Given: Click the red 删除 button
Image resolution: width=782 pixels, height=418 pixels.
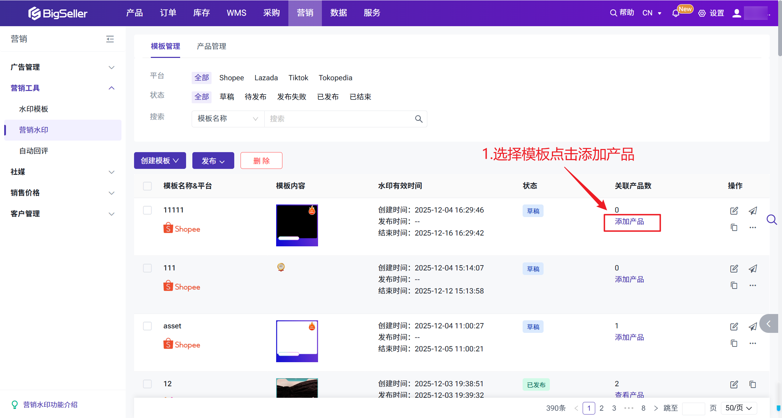Looking at the screenshot, I should pos(261,161).
